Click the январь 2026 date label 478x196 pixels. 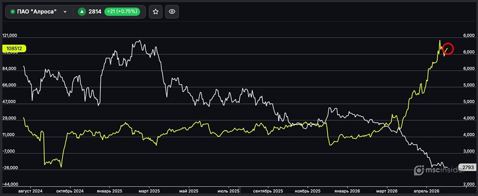click(x=347, y=191)
